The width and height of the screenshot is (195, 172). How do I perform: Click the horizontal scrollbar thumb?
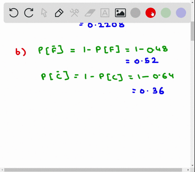point(93,170)
